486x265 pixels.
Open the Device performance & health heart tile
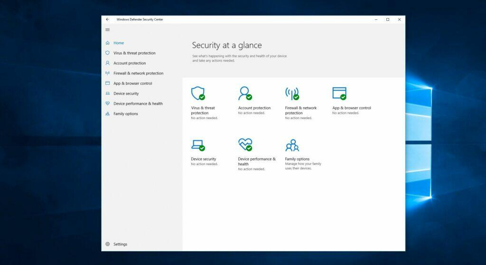click(245, 145)
